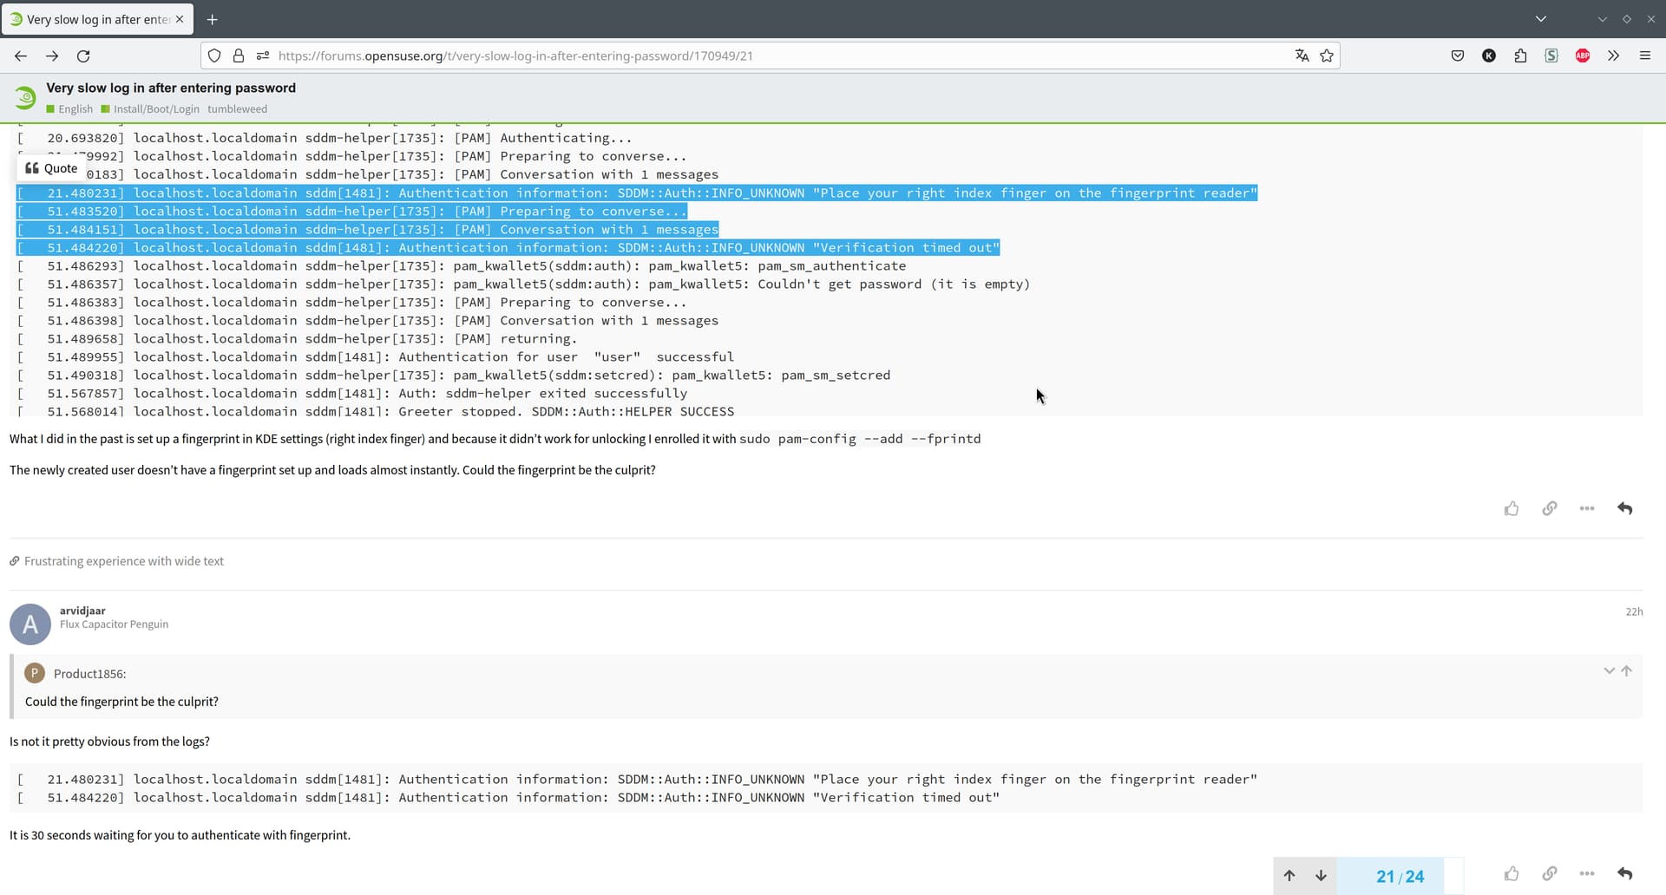Save page to Pocket

click(1458, 56)
